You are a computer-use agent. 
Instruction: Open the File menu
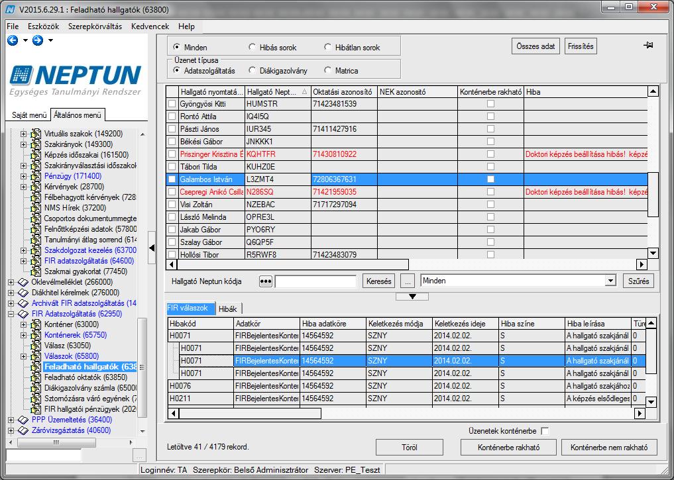(x=13, y=26)
